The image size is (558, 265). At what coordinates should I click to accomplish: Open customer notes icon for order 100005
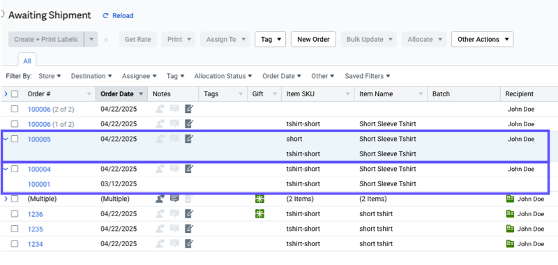[x=160, y=139]
